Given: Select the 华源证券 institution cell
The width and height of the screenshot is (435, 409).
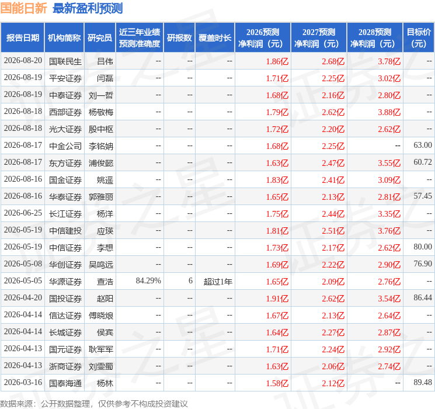Looking at the screenshot, I should [x=65, y=282].
